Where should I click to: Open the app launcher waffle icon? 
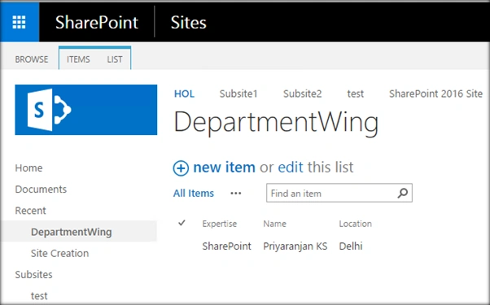[19, 23]
